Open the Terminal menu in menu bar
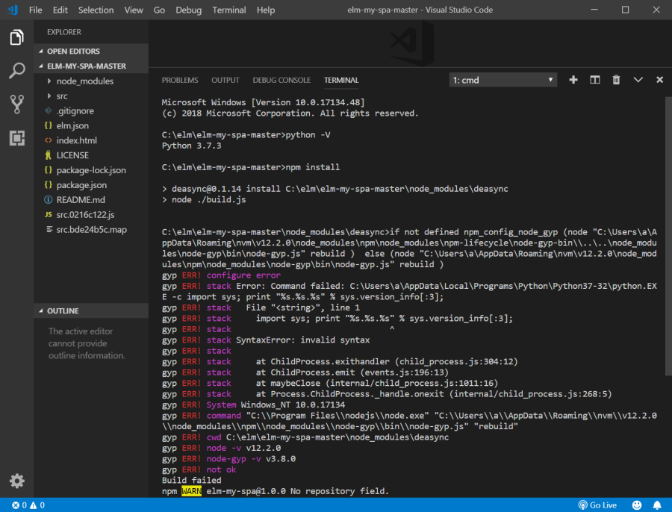 (228, 10)
